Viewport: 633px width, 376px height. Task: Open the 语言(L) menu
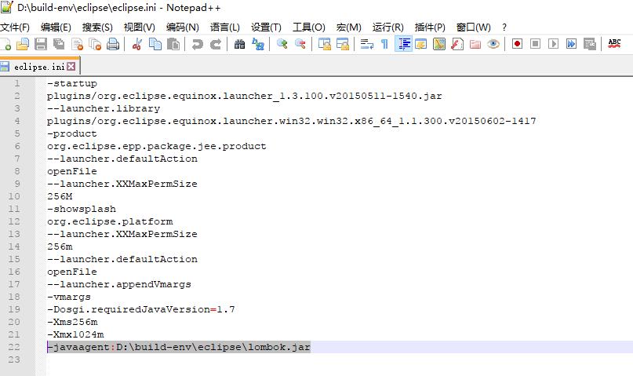tap(225, 27)
